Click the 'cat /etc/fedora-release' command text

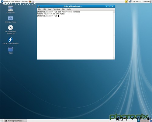pos(69,12)
